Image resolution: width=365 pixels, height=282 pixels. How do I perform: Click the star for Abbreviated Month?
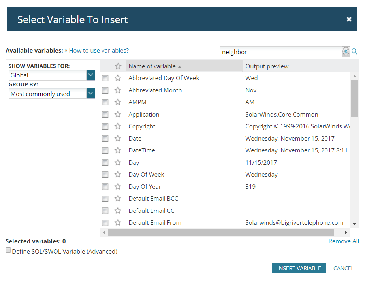118,90
